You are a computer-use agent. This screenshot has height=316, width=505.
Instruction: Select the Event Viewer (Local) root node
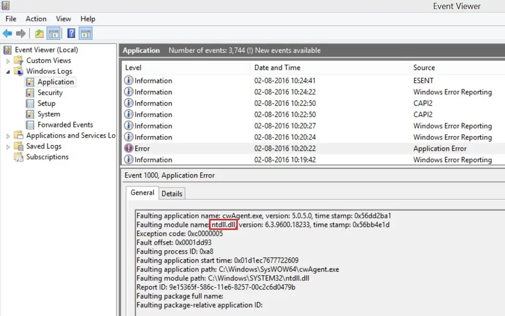point(46,50)
